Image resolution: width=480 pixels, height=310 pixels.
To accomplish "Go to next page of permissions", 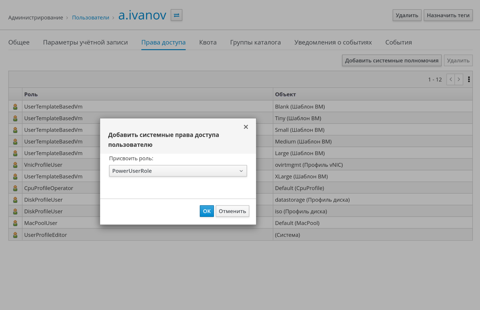I will pos(459,80).
